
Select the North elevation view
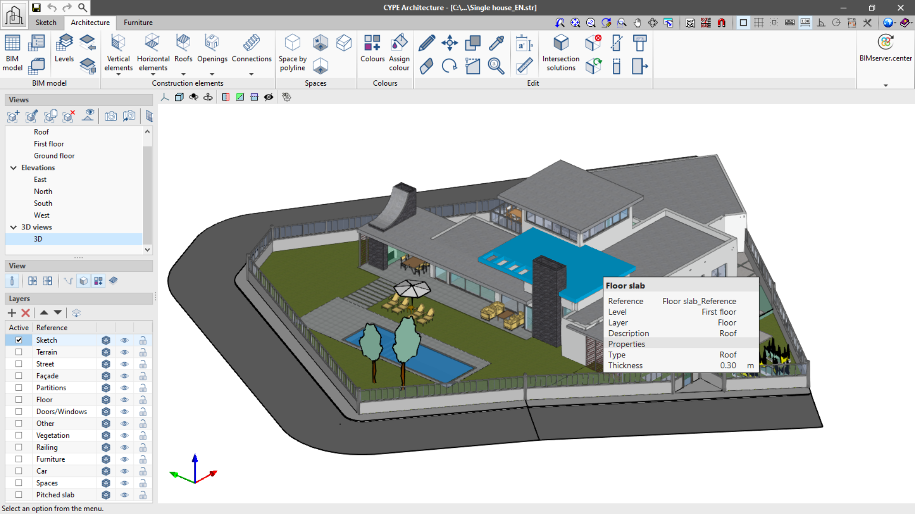coord(43,191)
